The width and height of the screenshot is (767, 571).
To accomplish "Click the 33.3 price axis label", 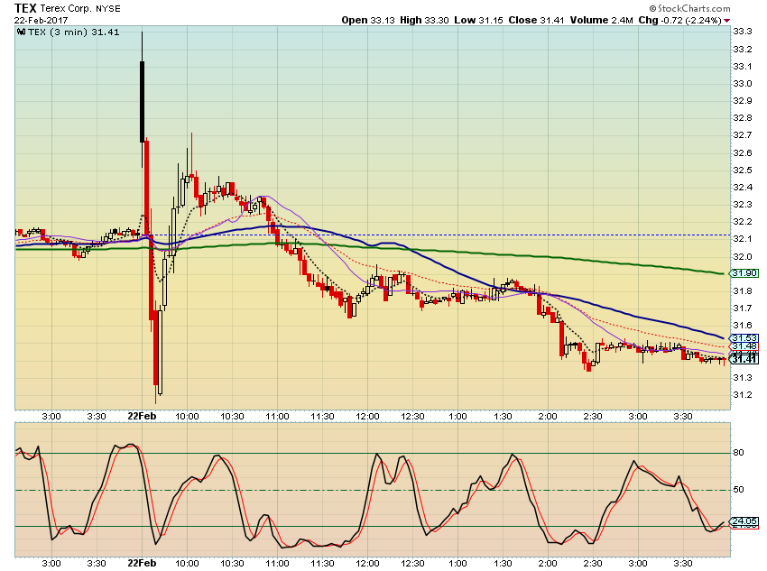I will [742, 32].
